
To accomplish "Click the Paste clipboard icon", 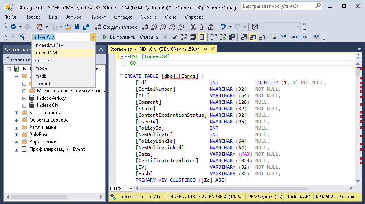I will [211, 27].
